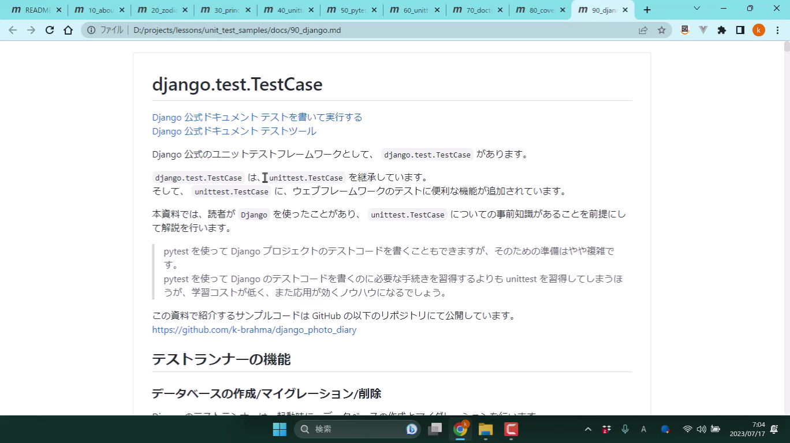Click the Home icon in the browser toolbar
This screenshot has width=790, height=443.
(68, 31)
